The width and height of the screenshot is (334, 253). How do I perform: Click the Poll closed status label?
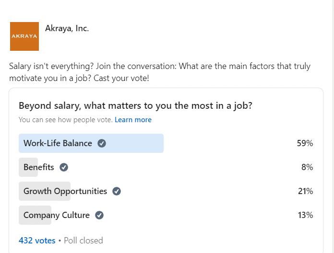point(83,241)
